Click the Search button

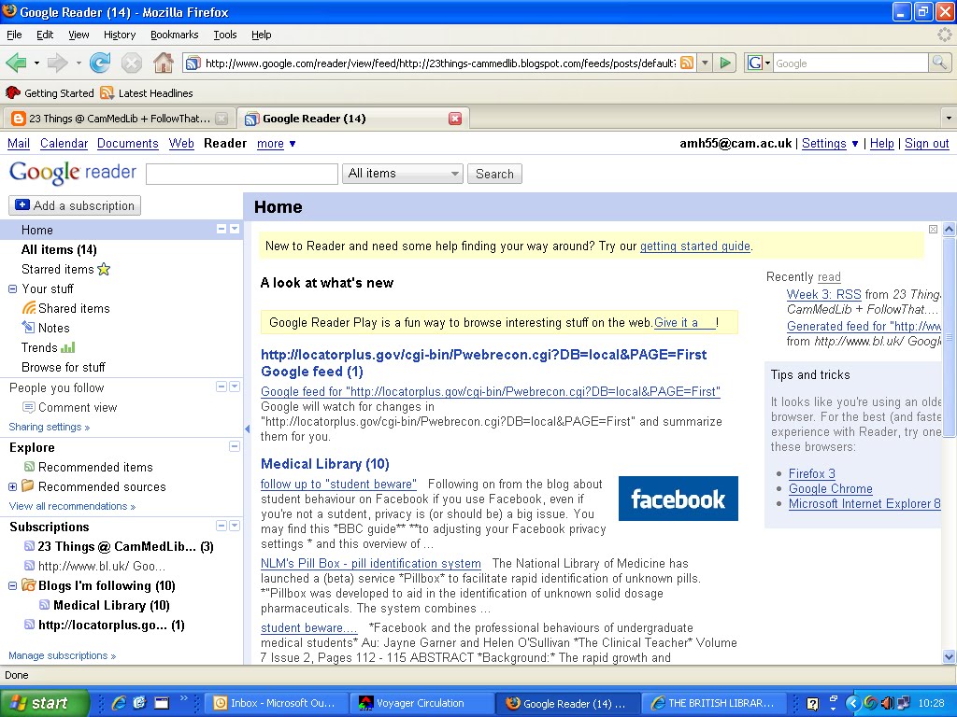pyautogui.click(x=494, y=174)
